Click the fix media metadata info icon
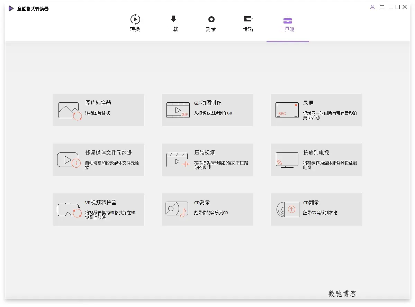Screen dimensions: 415x307 69,160
